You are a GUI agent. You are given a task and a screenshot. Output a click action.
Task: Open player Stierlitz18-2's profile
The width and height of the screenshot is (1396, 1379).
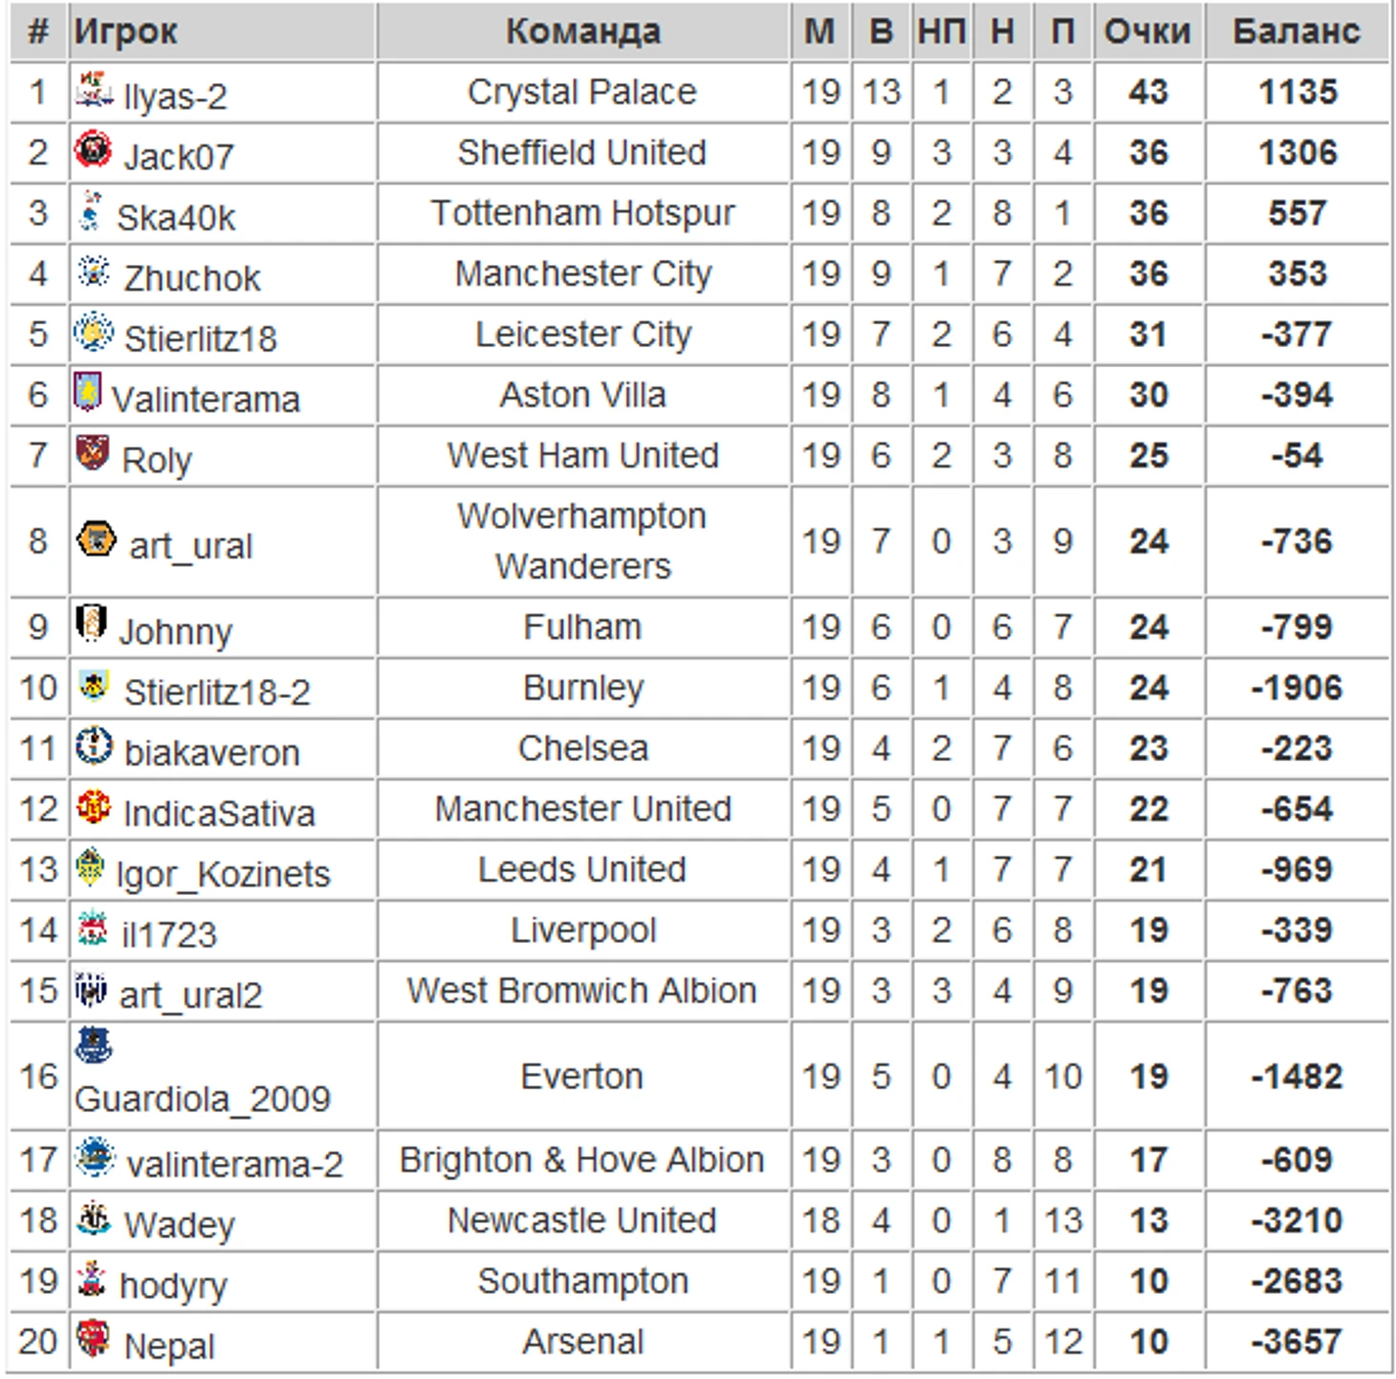pyautogui.click(x=217, y=691)
